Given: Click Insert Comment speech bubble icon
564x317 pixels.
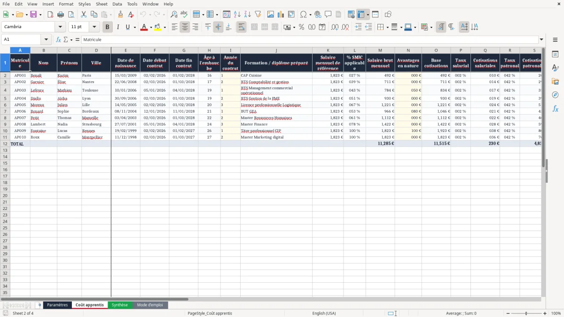Looking at the screenshot, I should [x=328, y=15].
